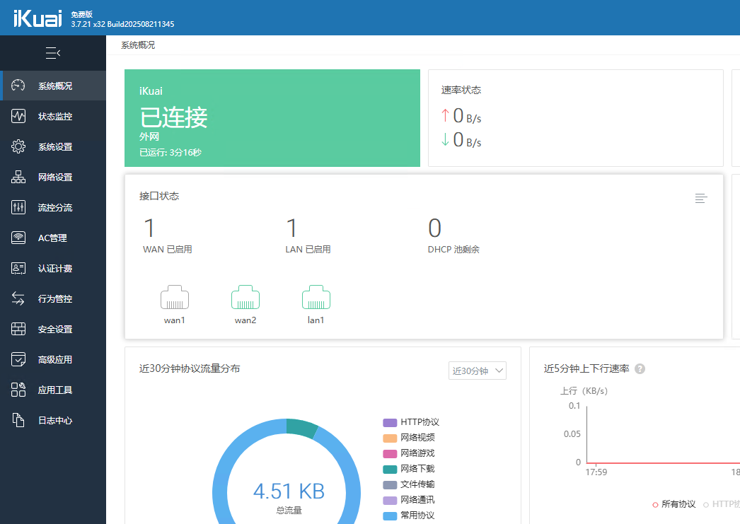The width and height of the screenshot is (740, 524).
Task: Click the iKuai logo
Action: pyautogui.click(x=37, y=18)
